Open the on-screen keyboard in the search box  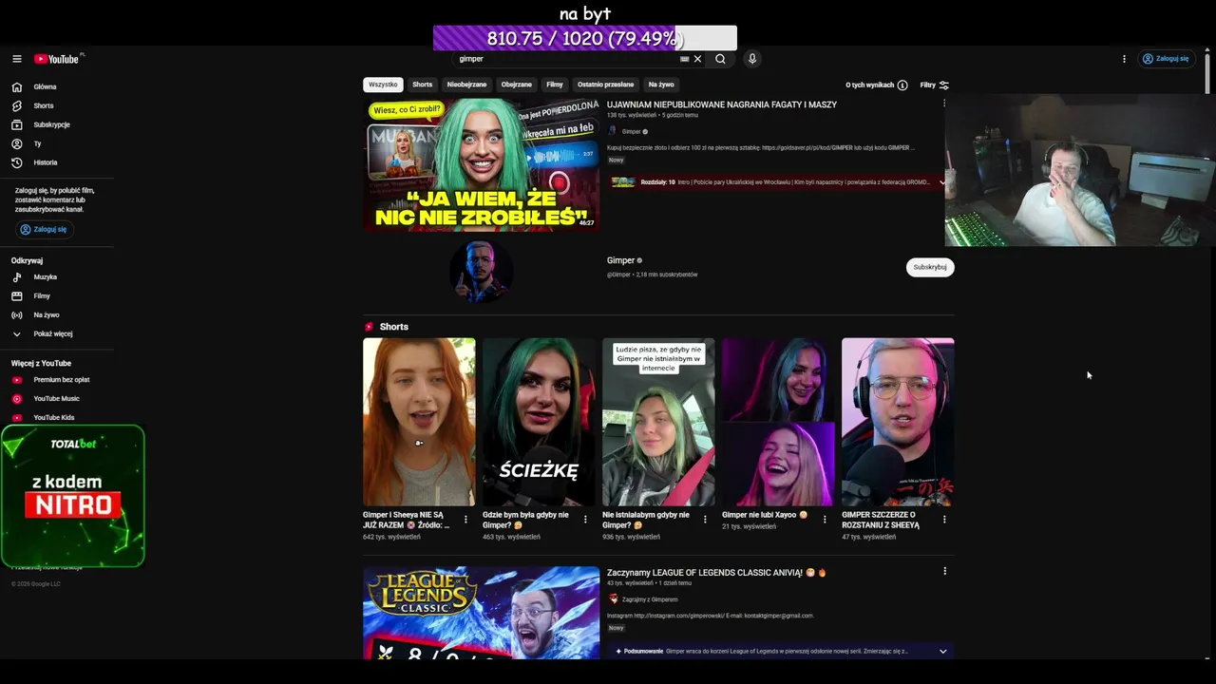pyautogui.click(x=684, y=59)
